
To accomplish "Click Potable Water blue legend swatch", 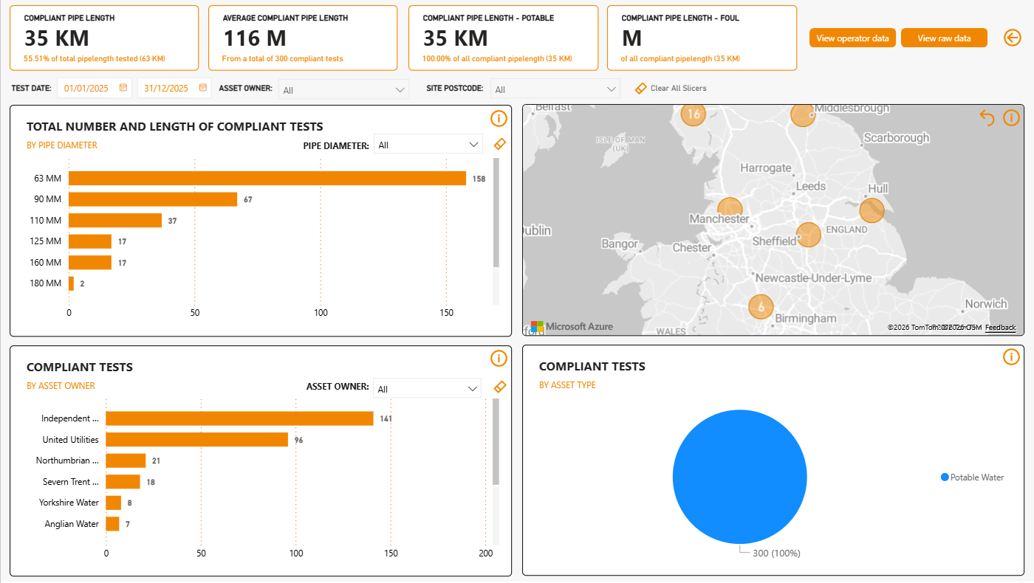I will [x=944, y=477].
